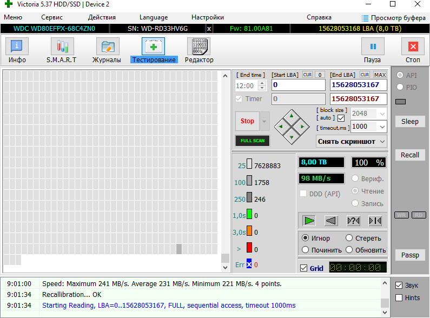430x318 pixels.
Task: Select the Стереть erase radio option
Action: (x=349, y=237)
